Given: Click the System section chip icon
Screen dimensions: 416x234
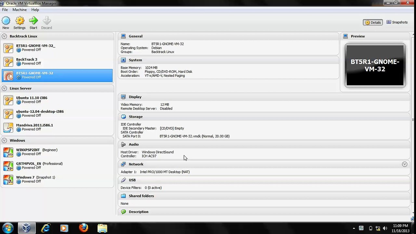Looking at the screenshot, I should coord(123,60).
